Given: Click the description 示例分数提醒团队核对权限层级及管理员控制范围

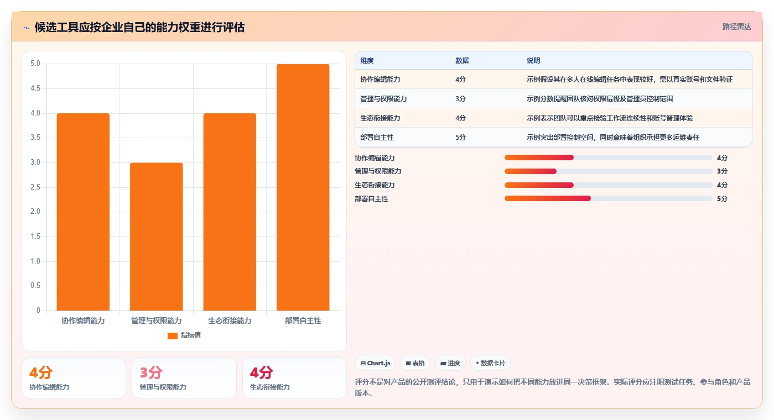Looking at the screenshot, I should point(600,99).
